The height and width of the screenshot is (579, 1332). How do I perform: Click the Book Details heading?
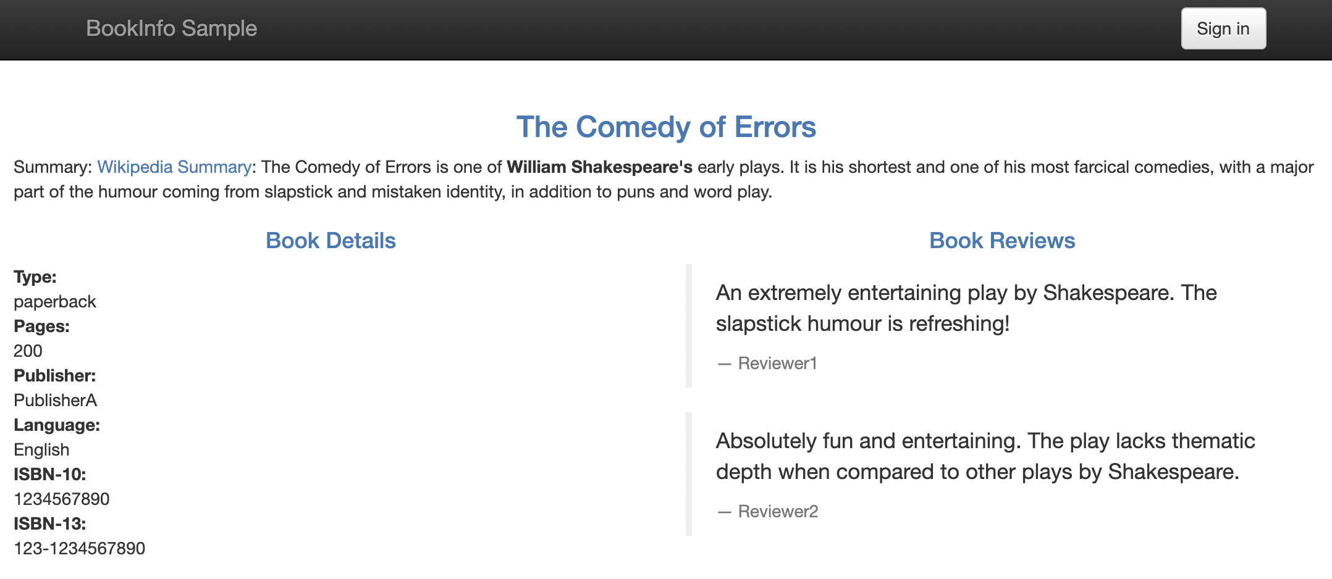331,241
